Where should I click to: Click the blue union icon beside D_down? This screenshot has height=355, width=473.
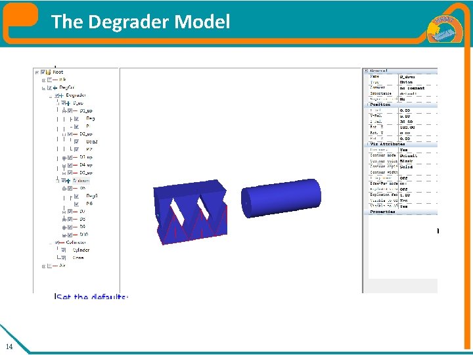68,181
